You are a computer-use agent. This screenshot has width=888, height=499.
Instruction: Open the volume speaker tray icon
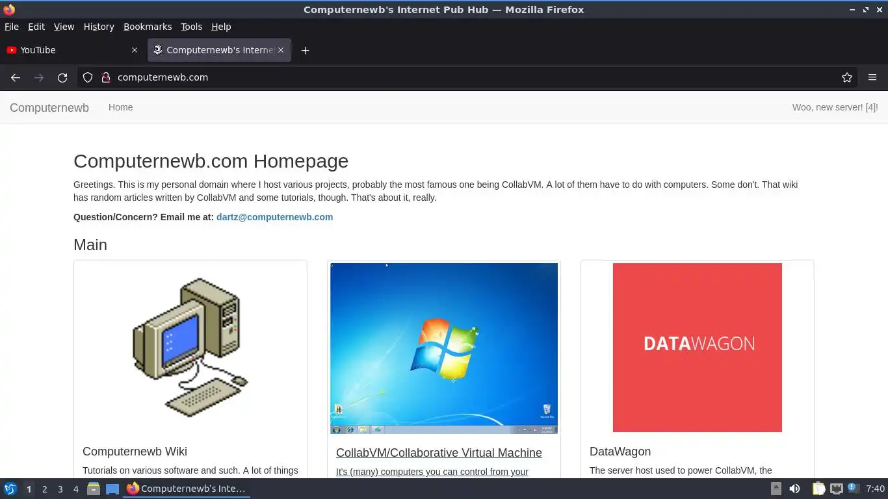tap(795, 489)
